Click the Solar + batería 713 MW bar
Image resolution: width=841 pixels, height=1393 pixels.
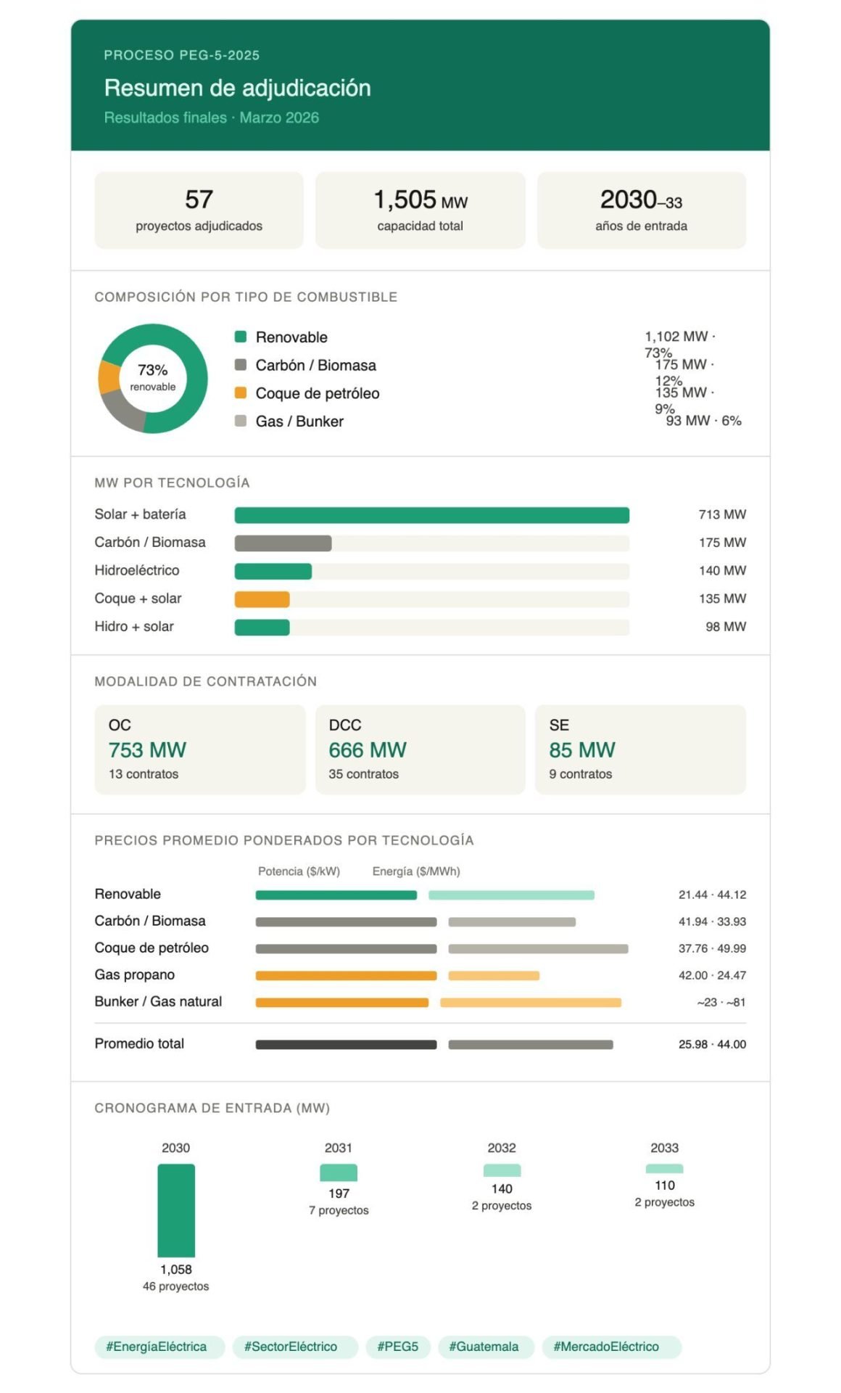431,515
